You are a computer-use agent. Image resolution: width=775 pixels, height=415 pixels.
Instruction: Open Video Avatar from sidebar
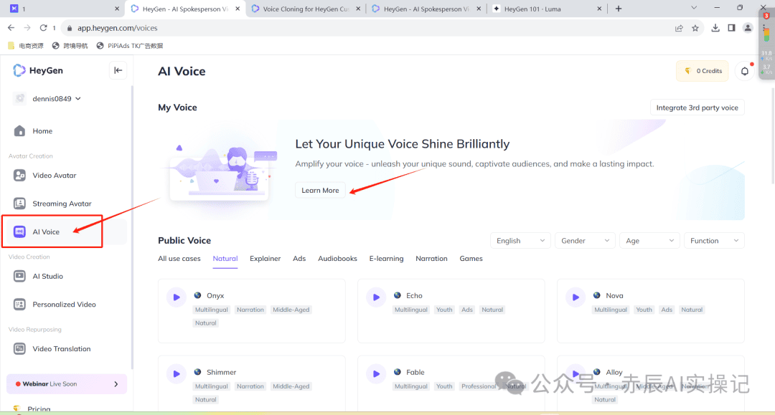coord(54,176)
